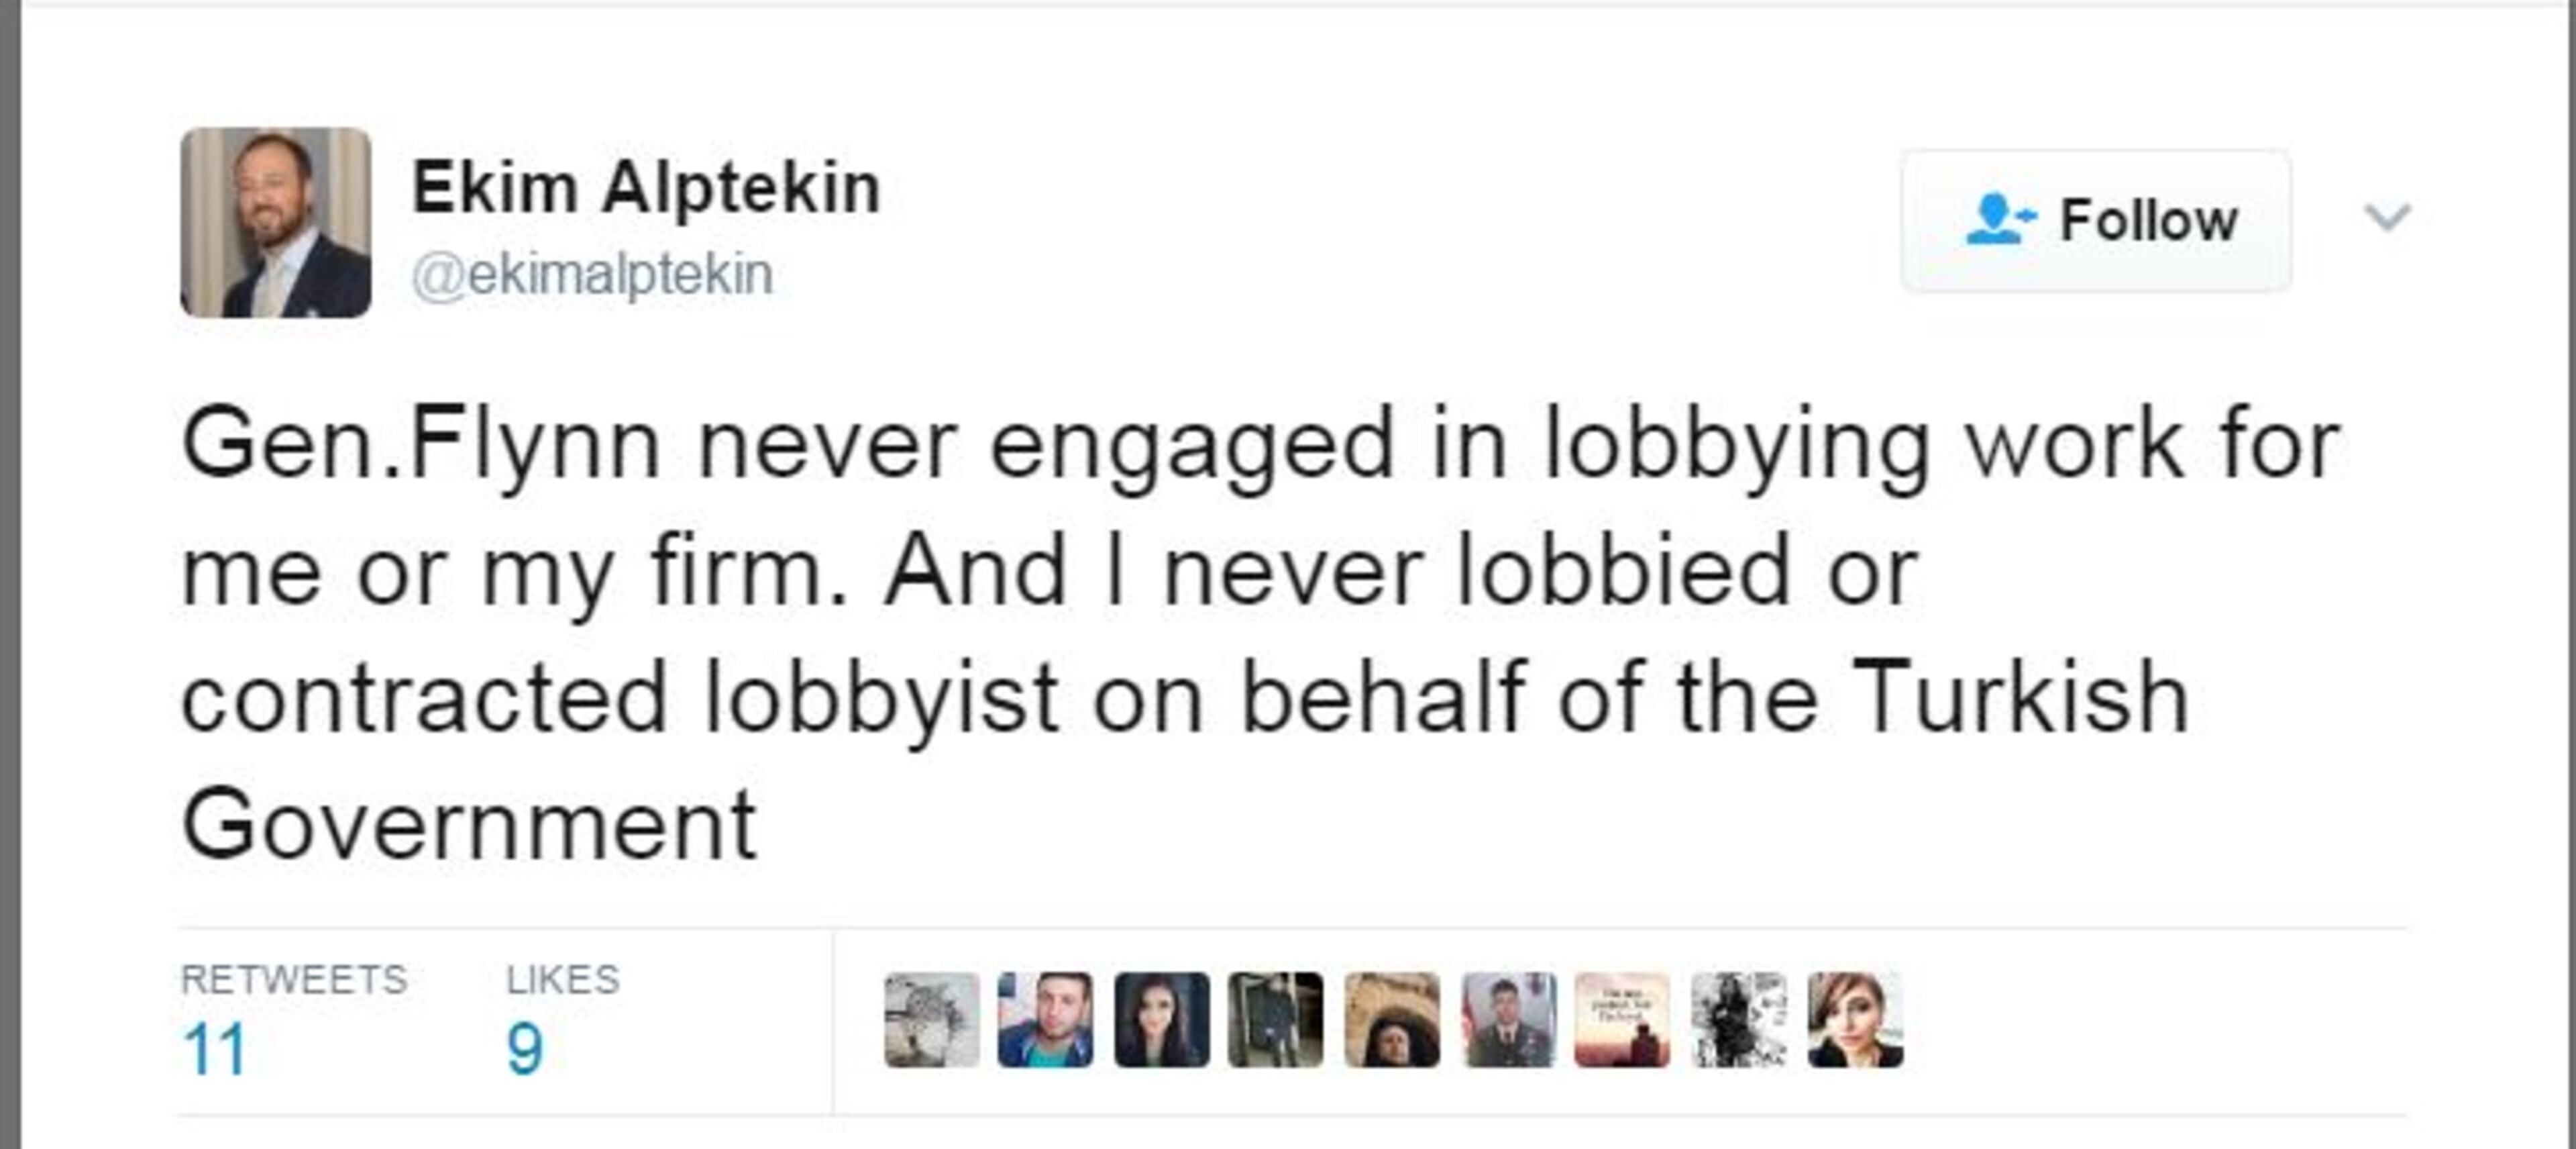This screenshot has height=1149, width=2576.
Task: Open the avatar of dark-haired woman
Action: pos(1162,1019)
